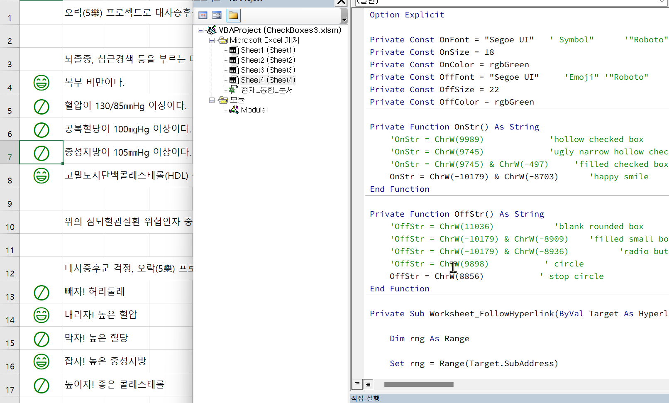Click the Option Explicit code line
Screen dimensions: 669x403
tap(407, 15)
